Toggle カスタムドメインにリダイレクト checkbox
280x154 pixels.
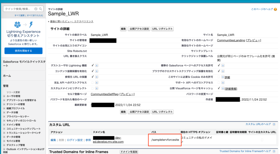93,88
